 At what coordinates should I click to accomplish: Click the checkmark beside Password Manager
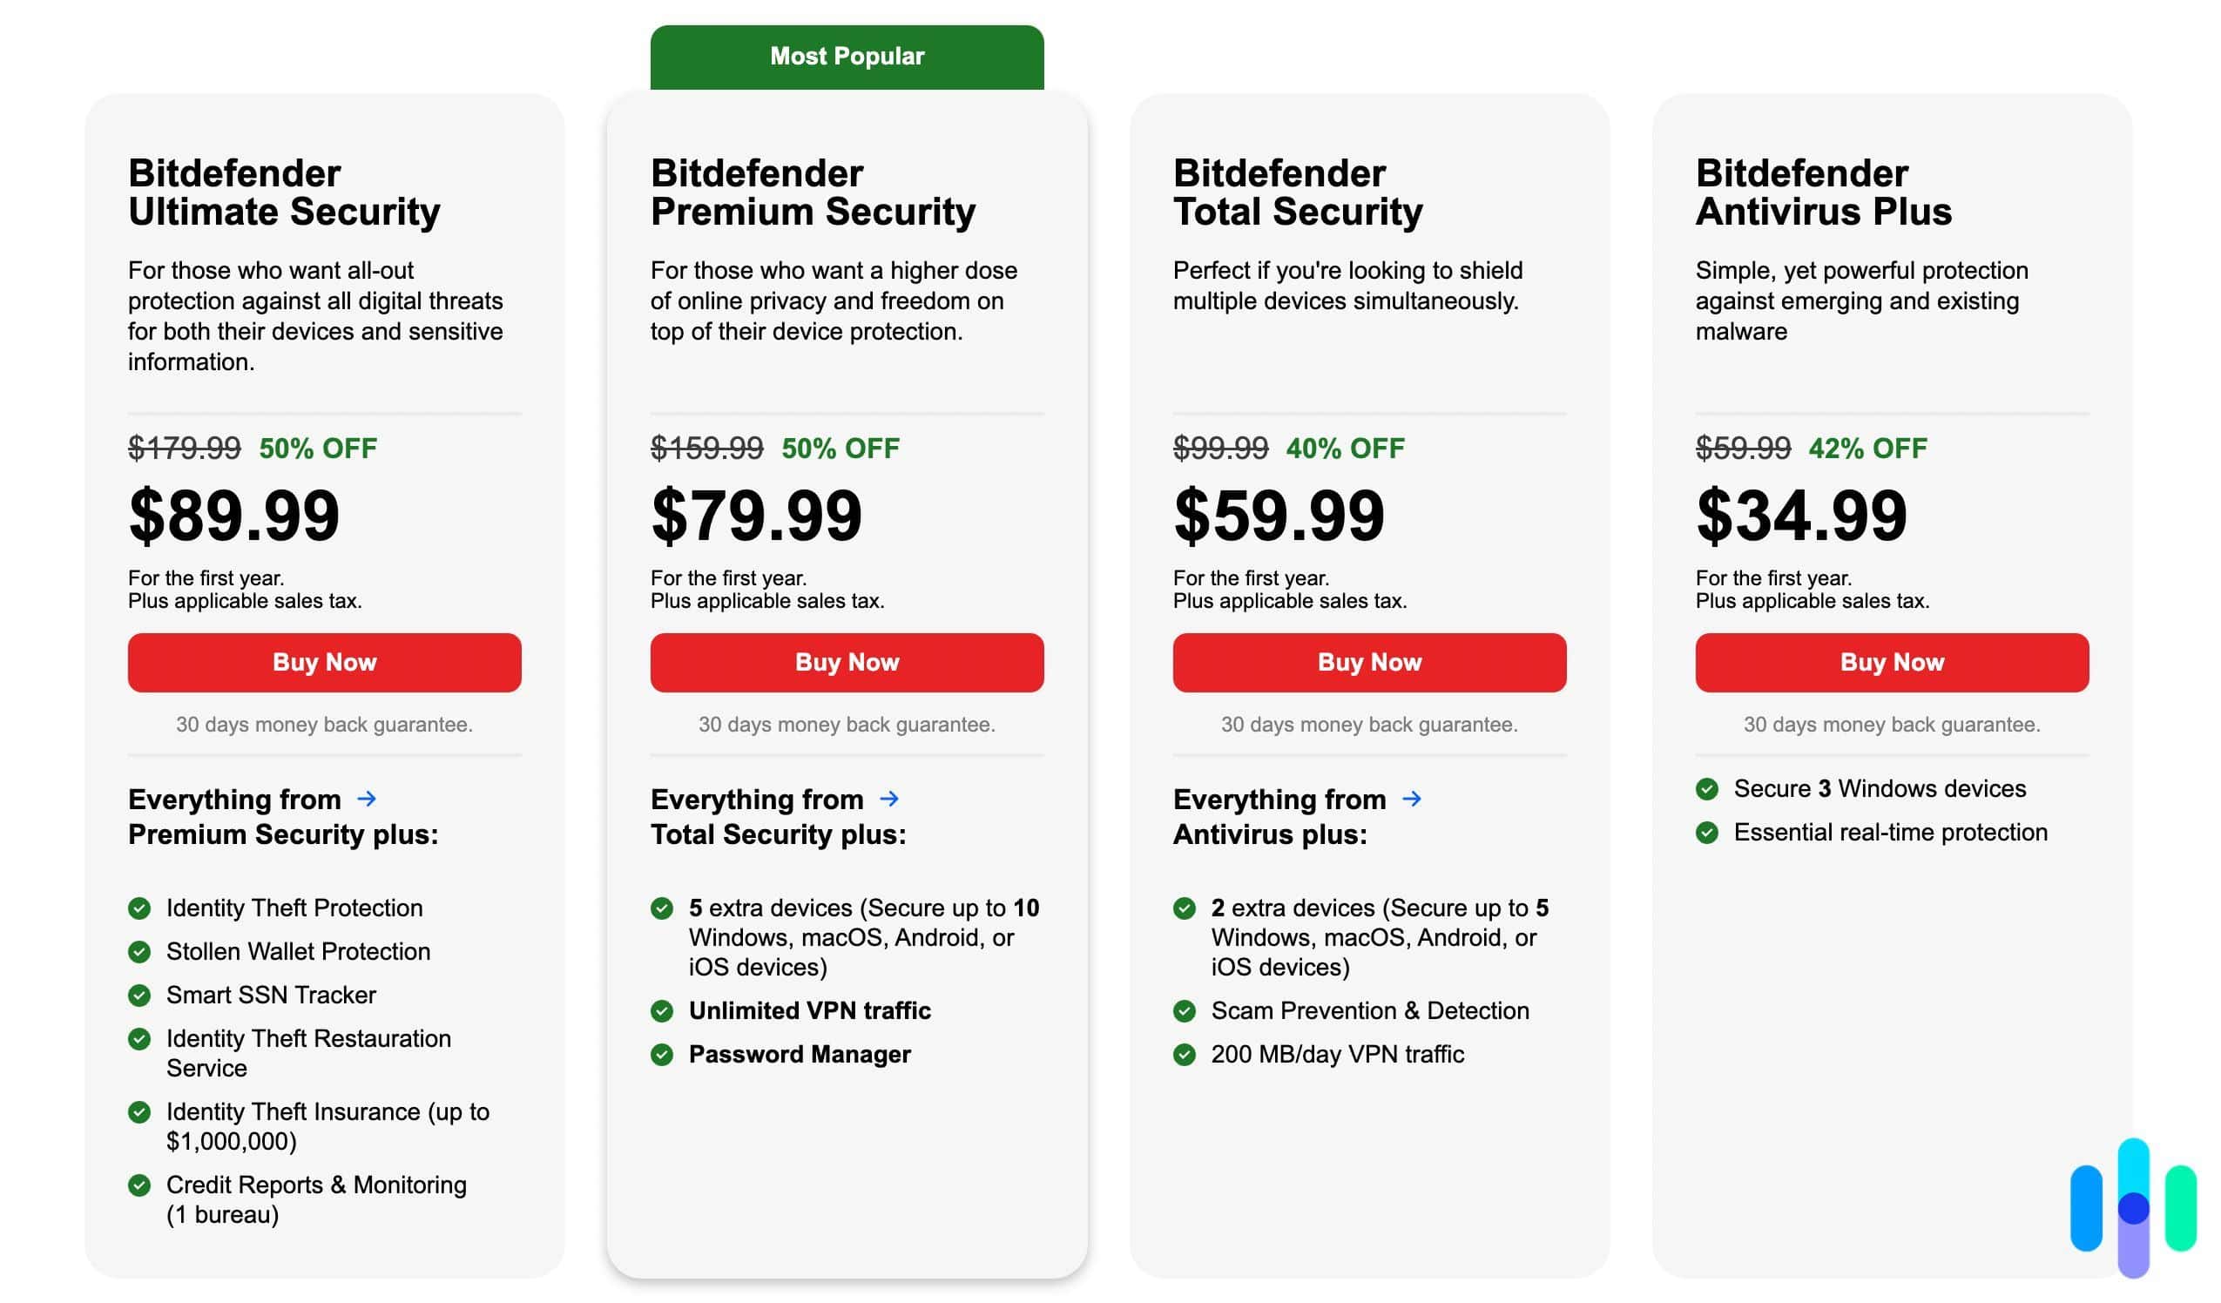coord(664,1055)
